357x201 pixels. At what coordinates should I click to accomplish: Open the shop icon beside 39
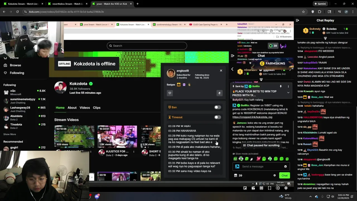tap(235, 176)
